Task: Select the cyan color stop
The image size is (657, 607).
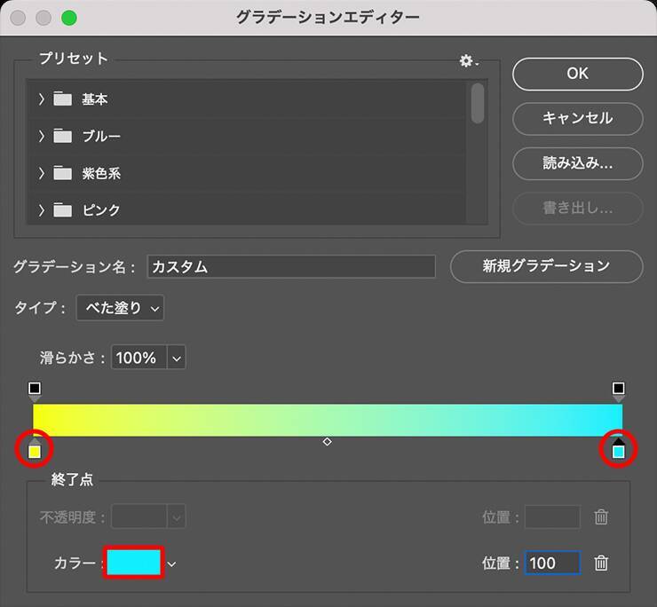Action: (x=619, y=449)
